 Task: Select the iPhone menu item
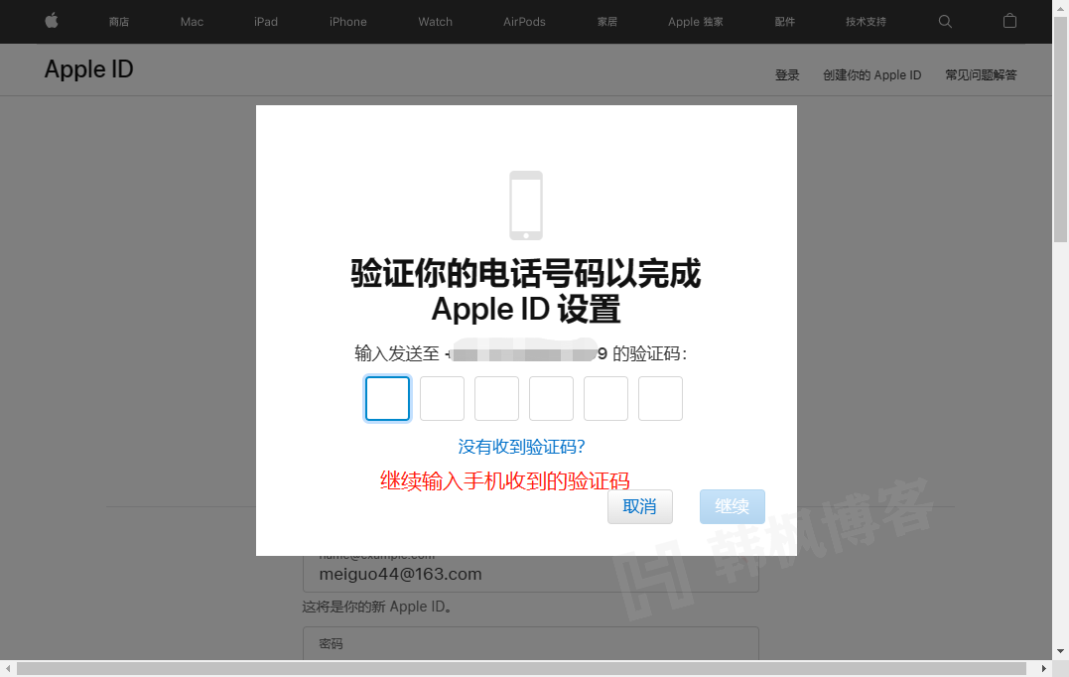(x=347, y=21)
